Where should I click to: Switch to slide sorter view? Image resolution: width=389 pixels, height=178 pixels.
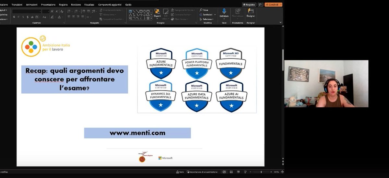[231, 172]
